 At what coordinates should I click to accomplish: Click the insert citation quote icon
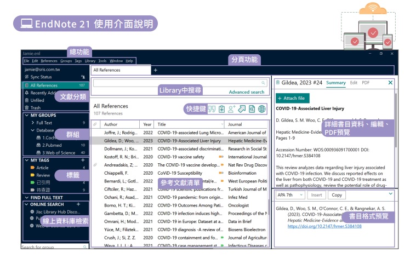click(212, 109)
